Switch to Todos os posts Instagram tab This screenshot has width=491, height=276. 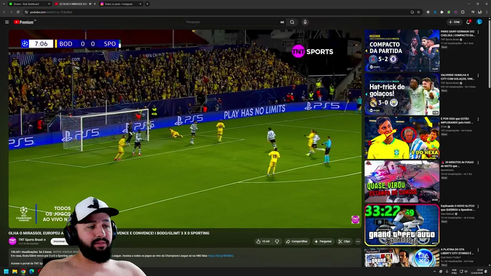point(119,4)
